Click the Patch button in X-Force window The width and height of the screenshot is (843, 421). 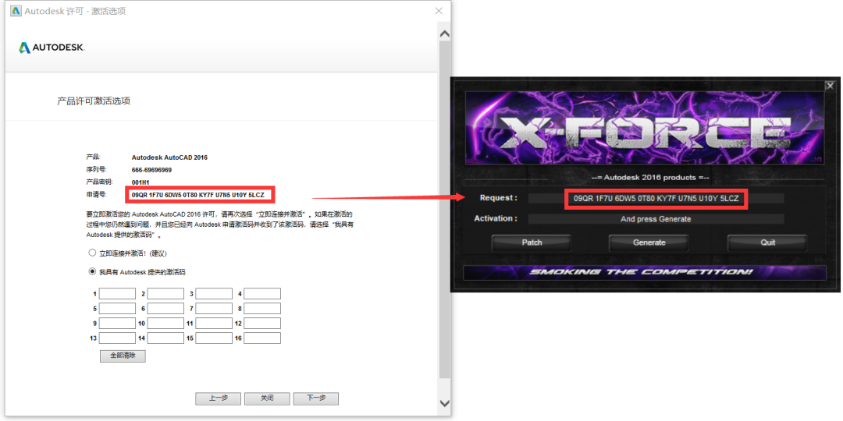point(532,242)
